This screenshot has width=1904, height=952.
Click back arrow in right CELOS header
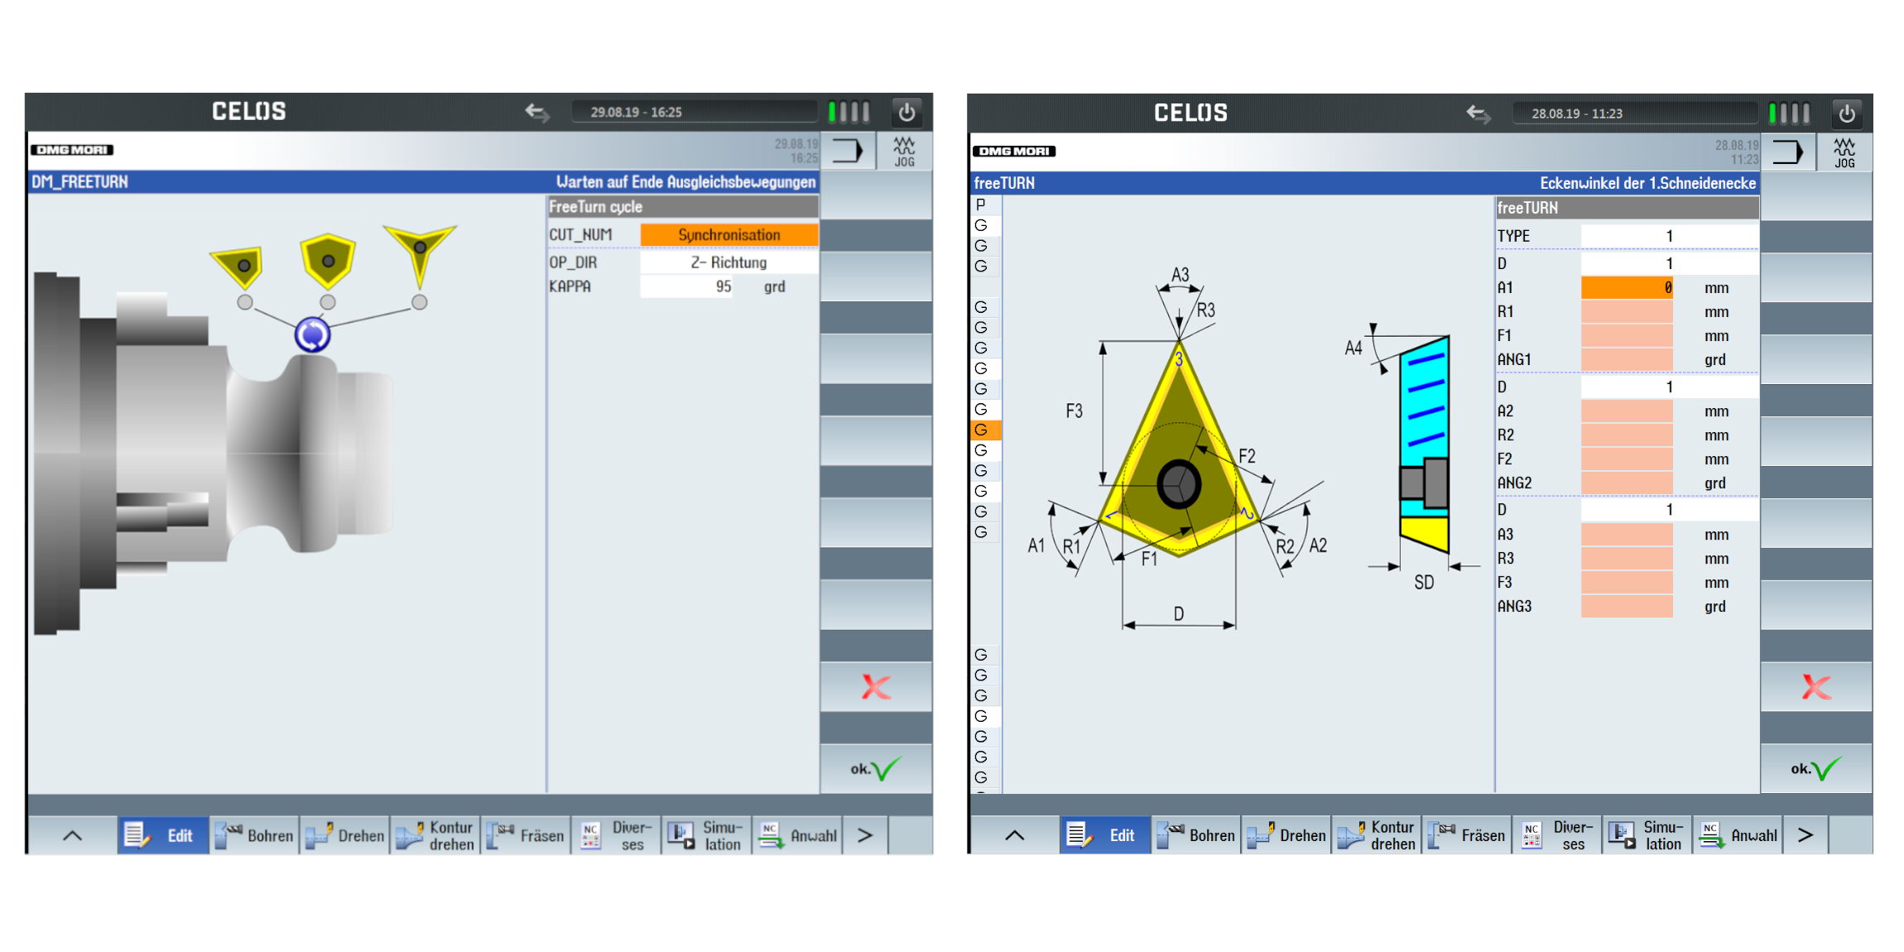point(1478,113)
